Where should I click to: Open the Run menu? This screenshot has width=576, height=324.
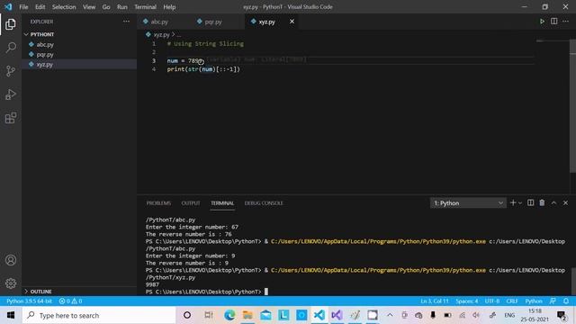coord(122,7)
